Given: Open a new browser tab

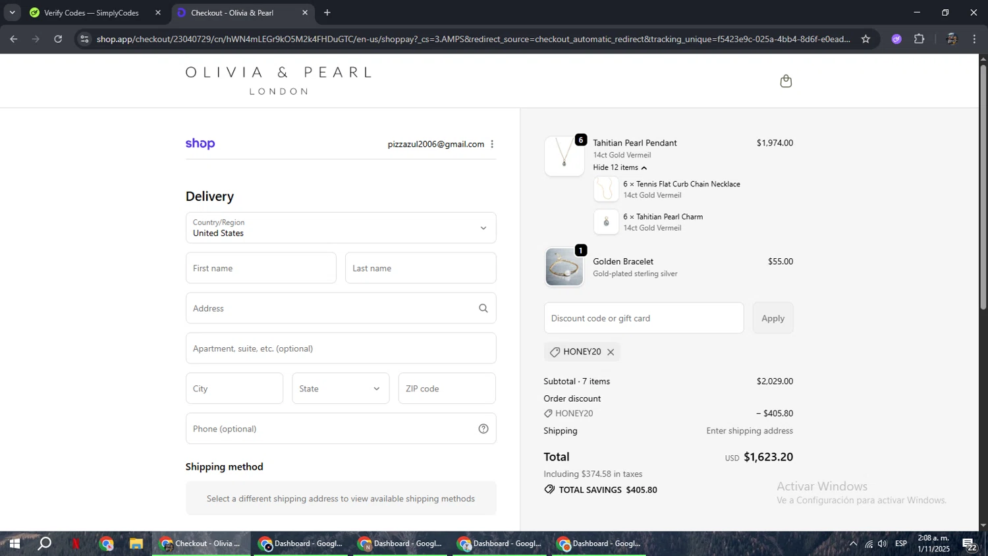Looking at the screenshot, I should [327, 13].
